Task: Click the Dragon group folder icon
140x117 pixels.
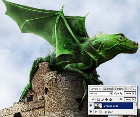Action: pos(100,112)
